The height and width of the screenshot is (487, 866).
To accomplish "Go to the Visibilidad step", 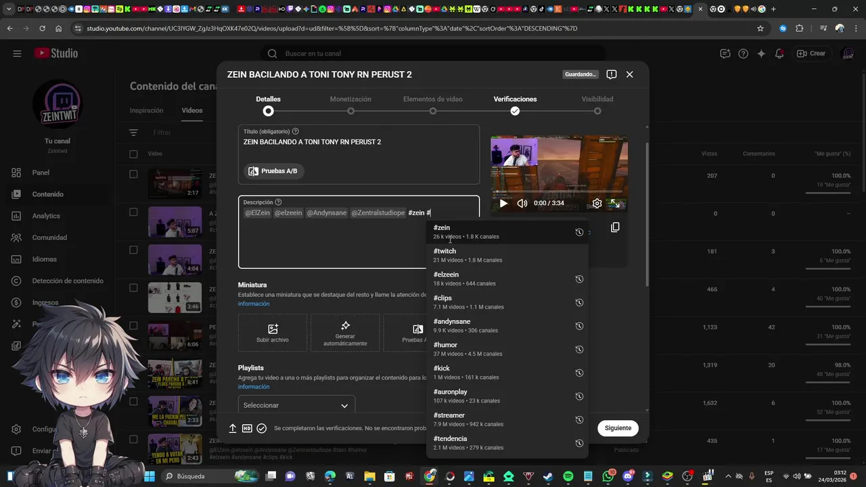I will pyautogui.click(x=597, y=105).
